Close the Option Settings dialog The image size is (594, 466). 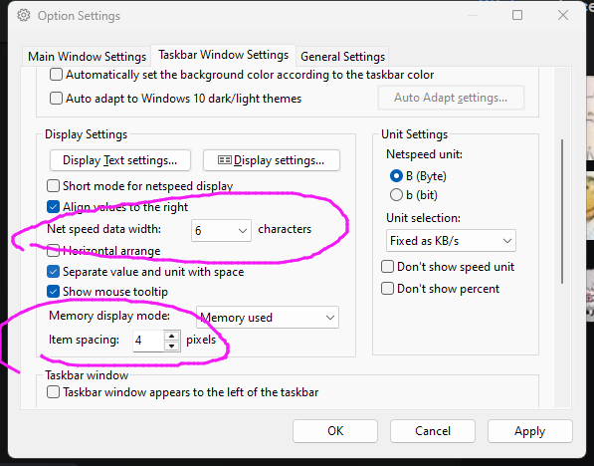(x=563, y=15)
